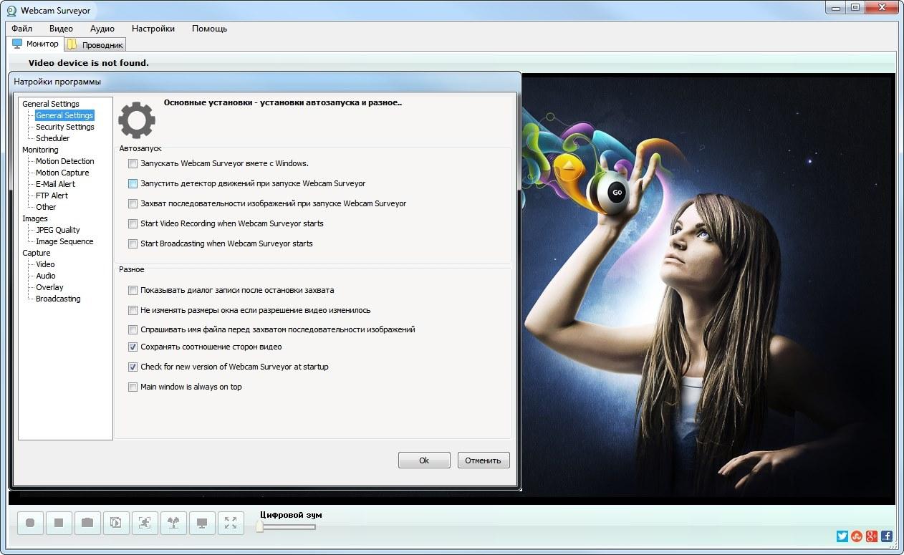Check Показывать диалог записи после остановки захвата
Screen dimensions: 904x555
[x=133, y=290]
